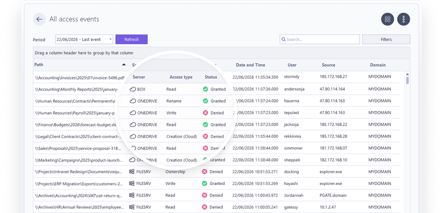The width and height of the screenshot is (443, 213).
Task: Select the Human Resources Contracts Permanent path
Action: pyautogui.click(x=75, y=101)
